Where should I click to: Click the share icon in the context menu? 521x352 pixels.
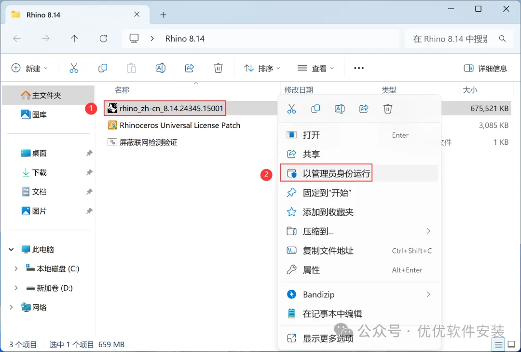click(x=364, y=109)
